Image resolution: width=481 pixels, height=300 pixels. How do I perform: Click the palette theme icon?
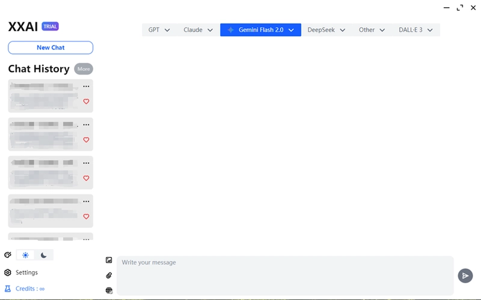click(8, 254)
